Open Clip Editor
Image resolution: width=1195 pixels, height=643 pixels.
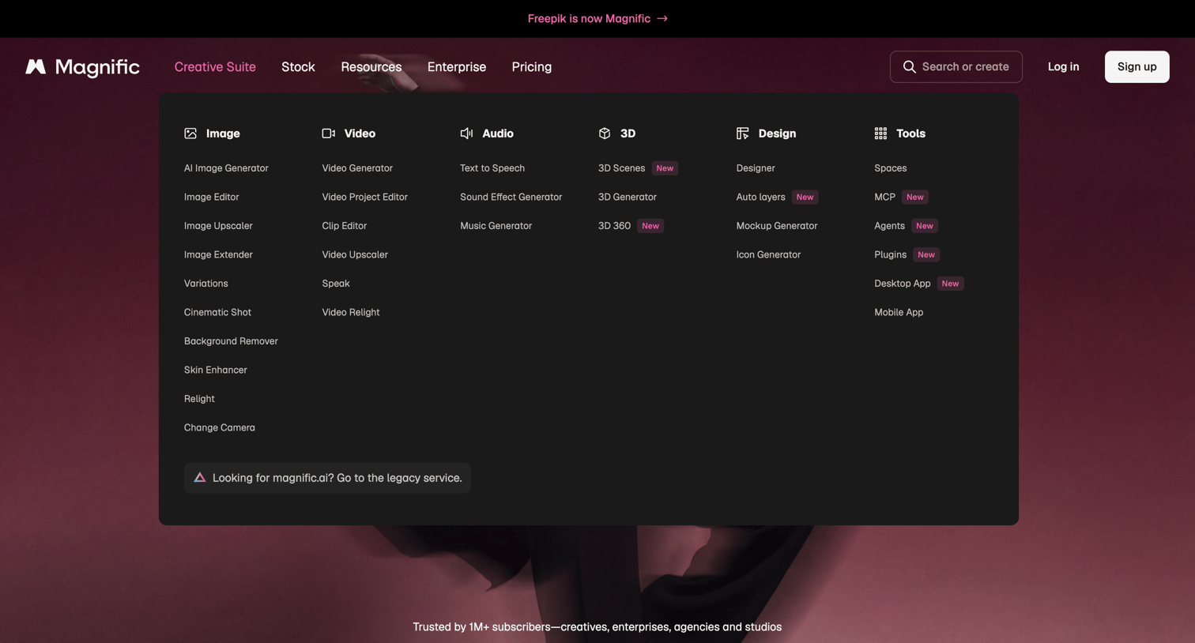coord(344,226)
